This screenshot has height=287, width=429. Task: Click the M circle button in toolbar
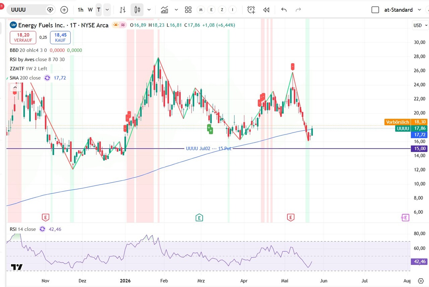point(201,10)
